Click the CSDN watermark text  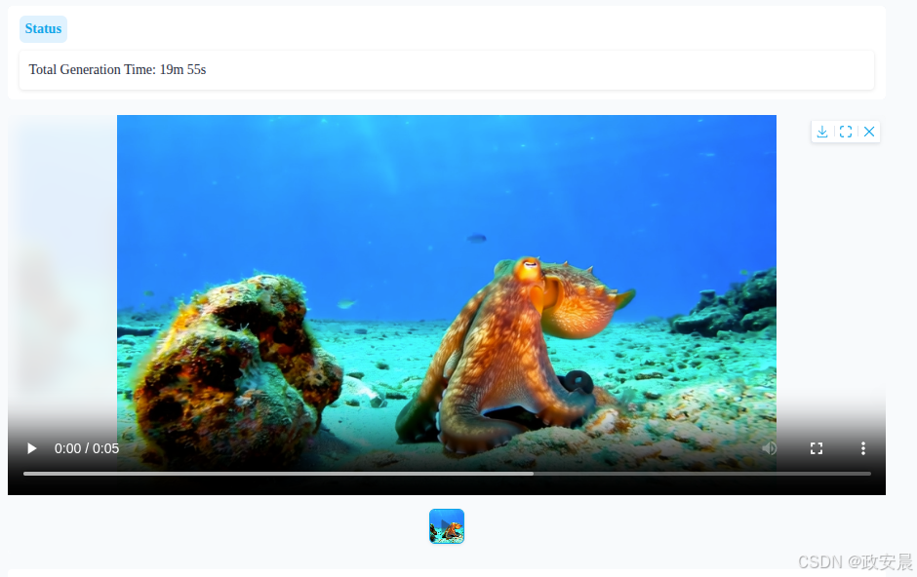tap(855, 562)
